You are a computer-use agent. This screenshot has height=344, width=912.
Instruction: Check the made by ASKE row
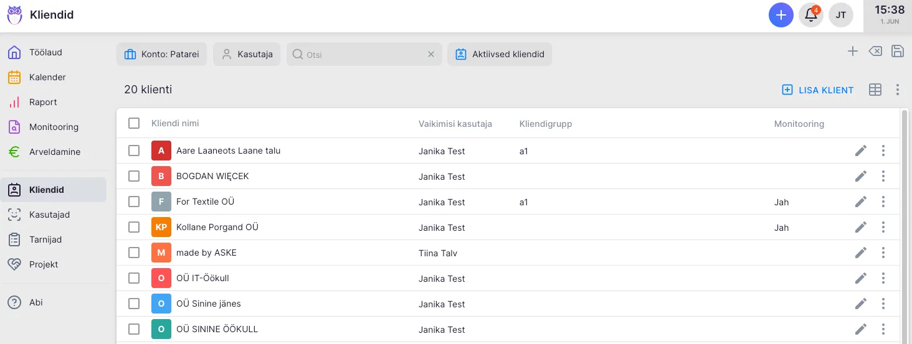[x=134, y=253]
